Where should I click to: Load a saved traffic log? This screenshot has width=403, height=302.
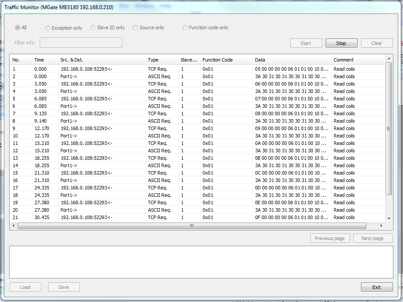click(25, 287)
